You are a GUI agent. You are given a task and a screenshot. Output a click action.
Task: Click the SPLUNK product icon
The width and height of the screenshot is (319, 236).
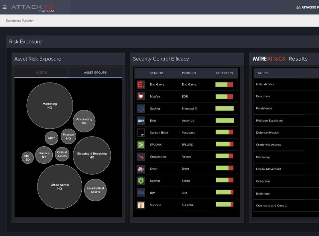142,144
